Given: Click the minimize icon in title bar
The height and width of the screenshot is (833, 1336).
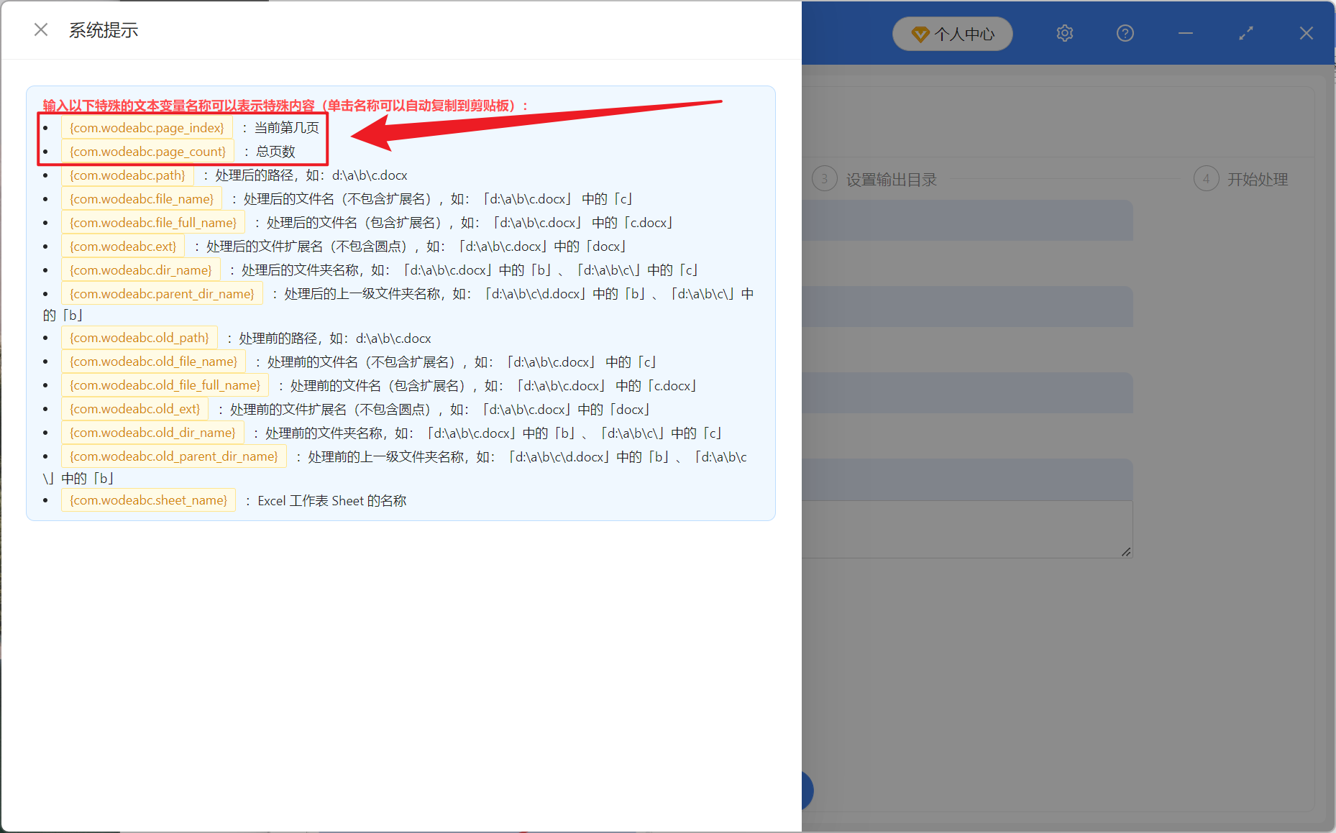Looking at the screenshot, I should 1184,33.
